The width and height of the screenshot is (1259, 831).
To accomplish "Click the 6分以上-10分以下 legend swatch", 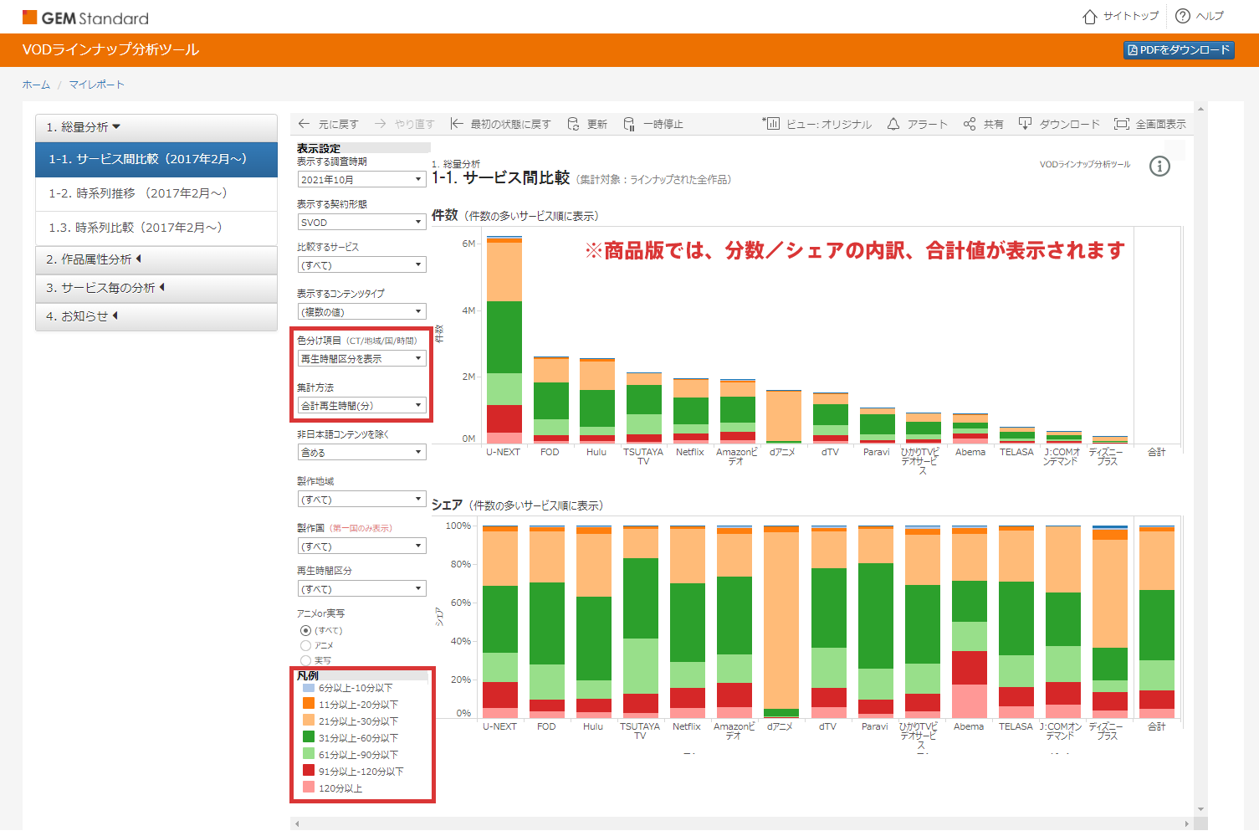I will (x=309, y=688).
